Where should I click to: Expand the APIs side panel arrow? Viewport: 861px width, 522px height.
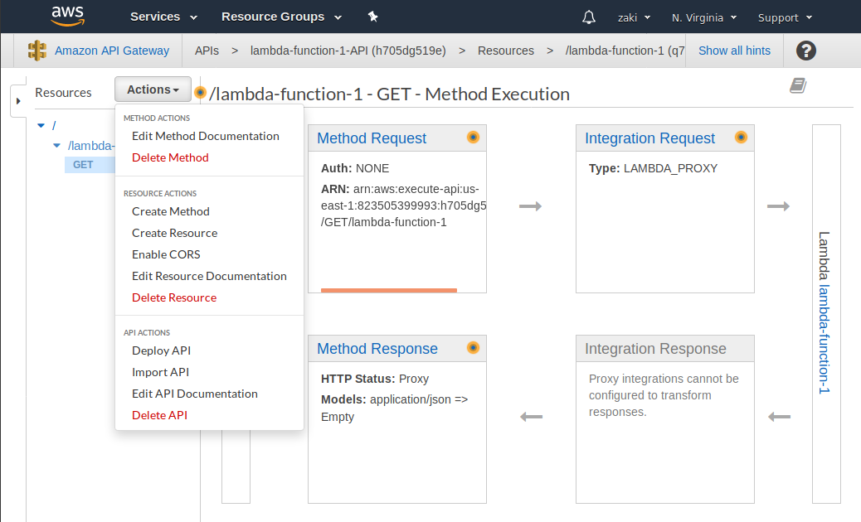[18, 100]
